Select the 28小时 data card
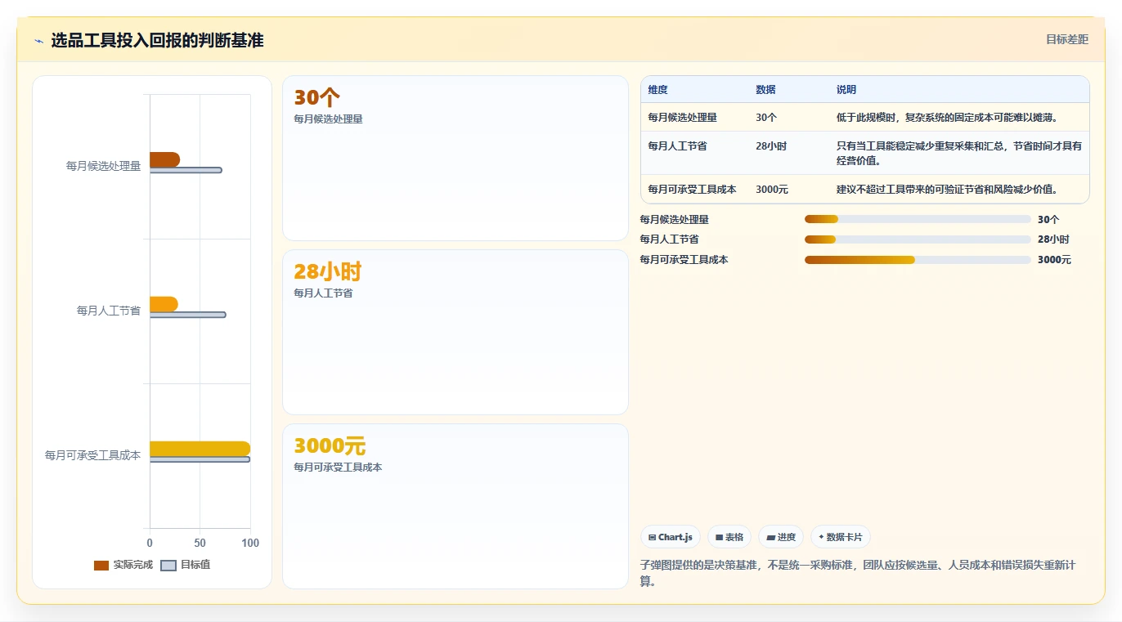The width and height of the screenshot is (1122, 622). [x=456, y=333]
